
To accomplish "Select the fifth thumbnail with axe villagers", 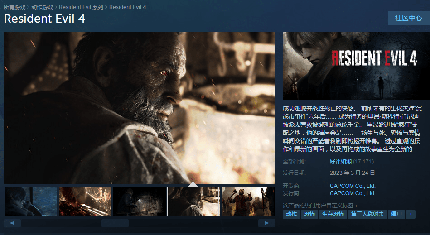I will click(248, 201).
